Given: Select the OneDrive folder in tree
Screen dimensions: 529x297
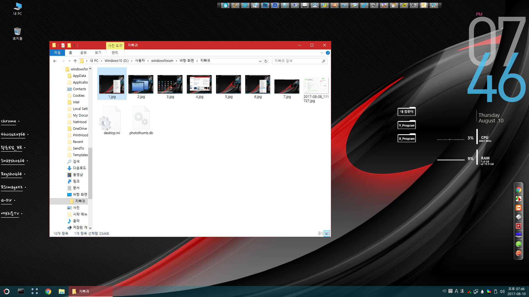Looking at the screenshot, I should tap(80, 129).
